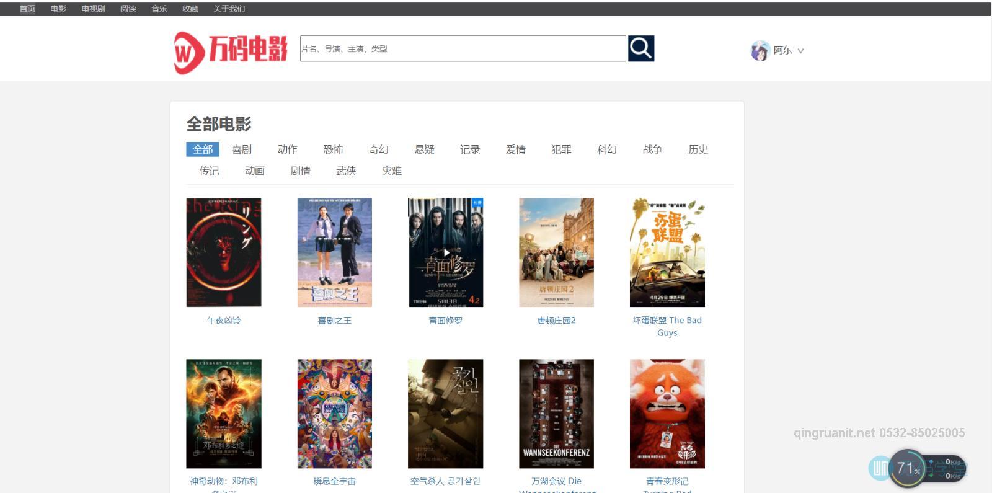Open the 空气杀人 poster
Screen dimensions: 992x493
point(446,414)
